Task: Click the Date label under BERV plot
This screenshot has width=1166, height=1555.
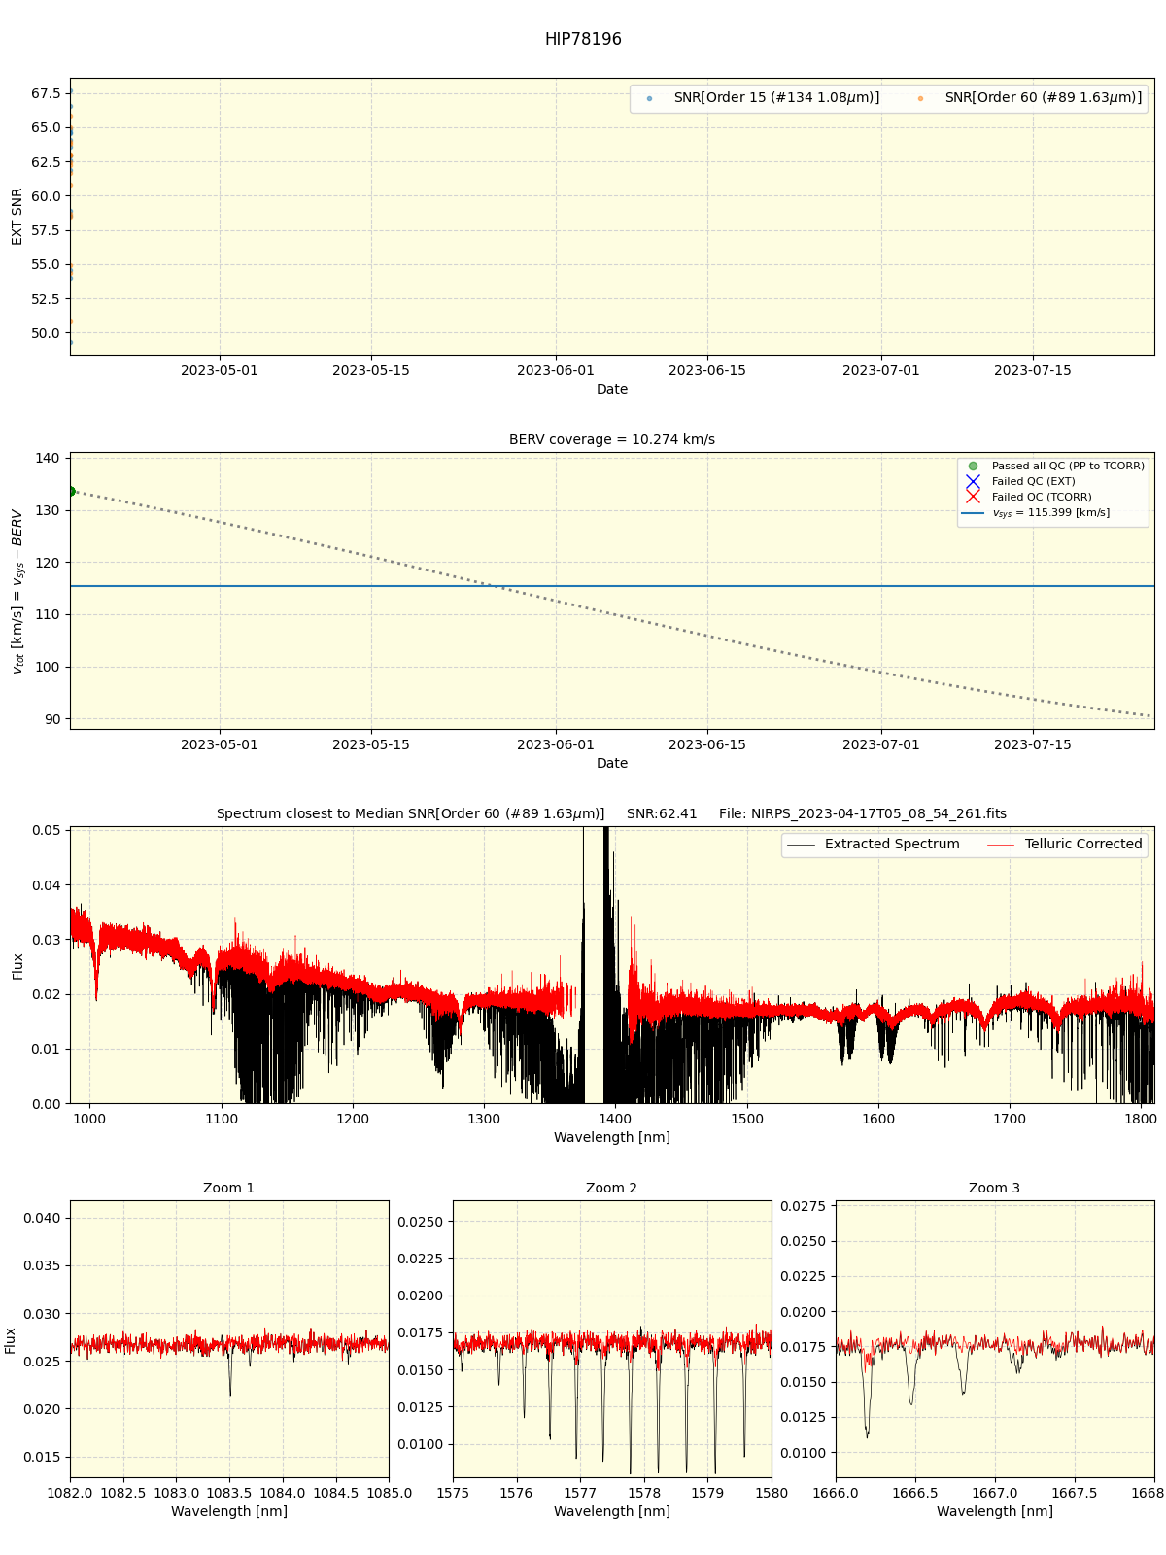Action: [x=612, y=763]
